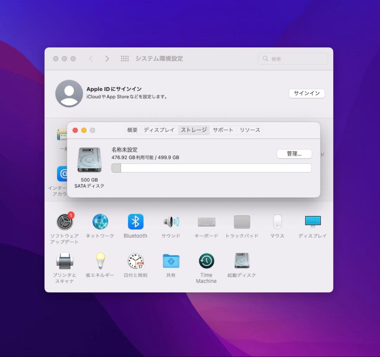
Task: Select the リソース tab
Action: point(250,130)
